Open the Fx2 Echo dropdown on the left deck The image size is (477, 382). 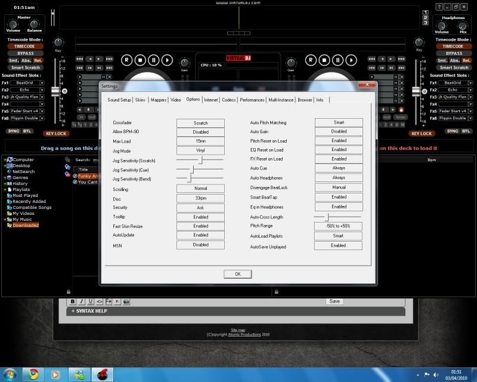click(42, 90)
